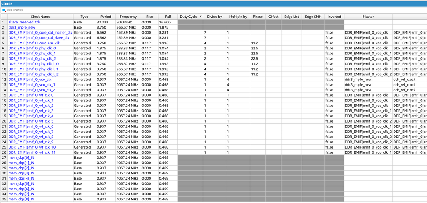Select DDR_EMIF|emif_0_wf_clk_10 entry

(x=32, y=147)
